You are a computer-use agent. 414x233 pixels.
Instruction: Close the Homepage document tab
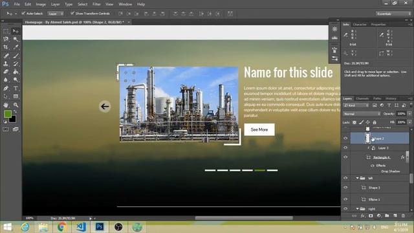129,22
